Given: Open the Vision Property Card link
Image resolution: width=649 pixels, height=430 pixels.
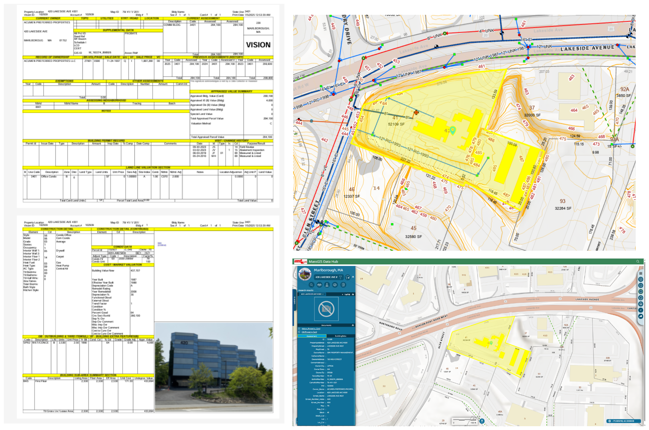Looking at the screenshot, I should click(311, 329).
